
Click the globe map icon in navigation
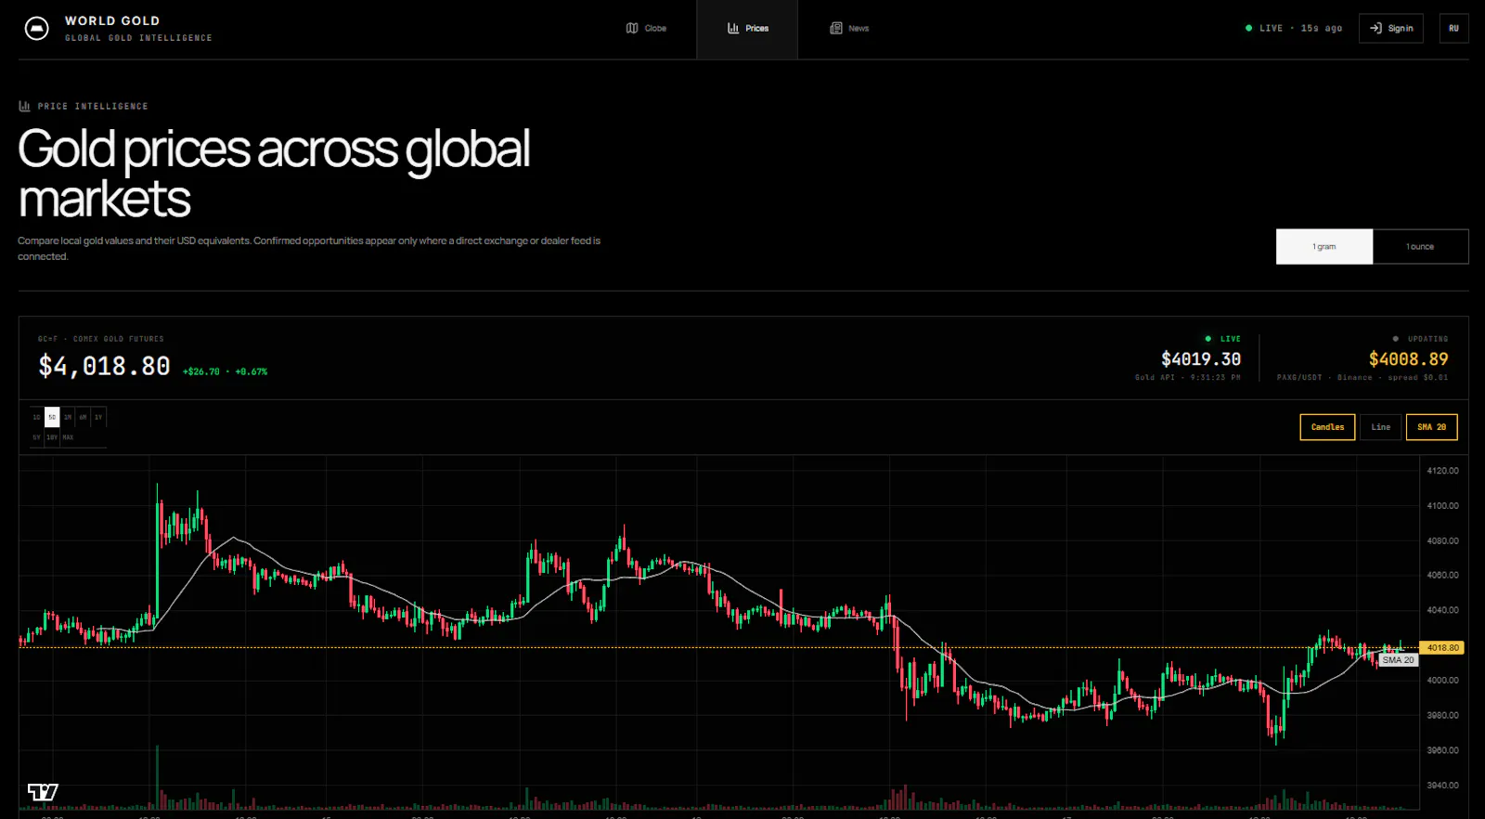point(632,28)
